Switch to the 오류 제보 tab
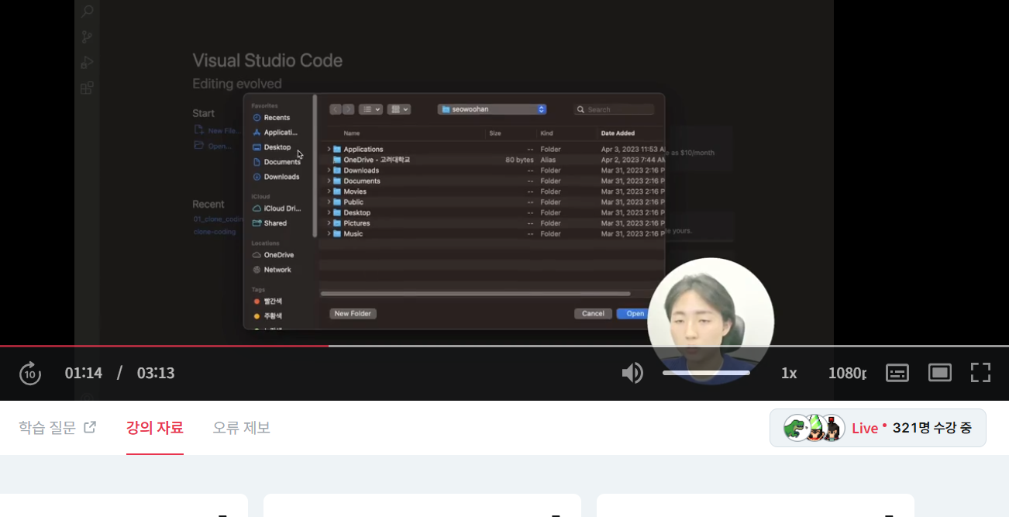 click(242, 427)
